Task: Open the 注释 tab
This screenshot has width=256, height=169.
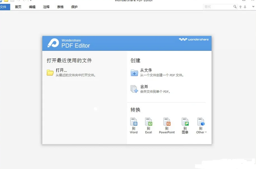Action: (46, 7)
